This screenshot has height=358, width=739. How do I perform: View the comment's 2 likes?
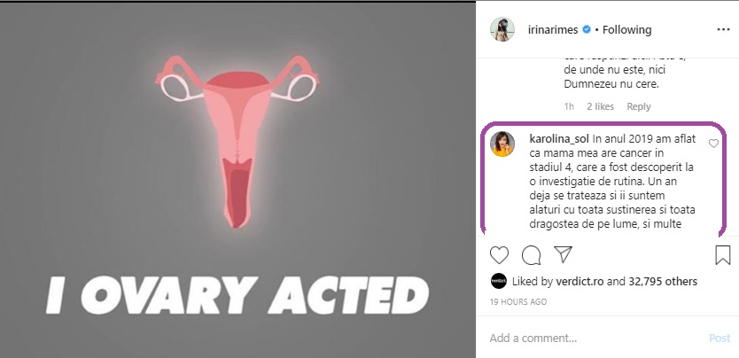[600, 106]
